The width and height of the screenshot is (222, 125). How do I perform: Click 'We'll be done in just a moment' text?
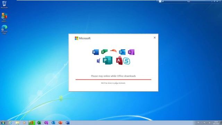pos(113,83)
